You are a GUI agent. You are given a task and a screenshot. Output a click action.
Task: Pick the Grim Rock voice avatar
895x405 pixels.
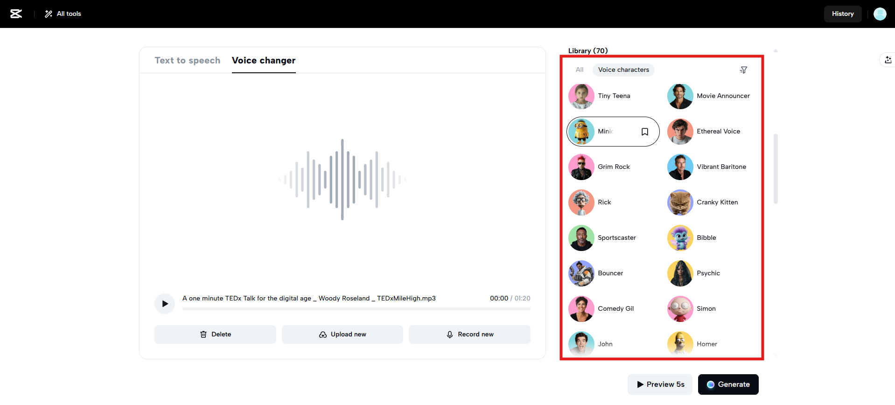point(581,167)
